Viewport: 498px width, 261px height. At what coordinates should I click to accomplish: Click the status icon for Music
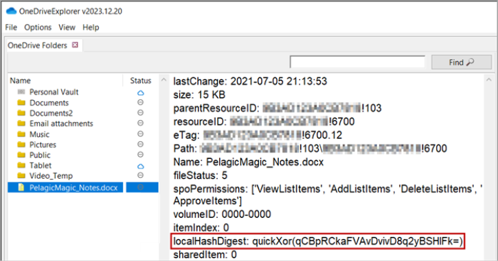(x=140, y=134)
